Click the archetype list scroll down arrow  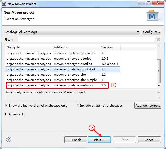(159, 86)
